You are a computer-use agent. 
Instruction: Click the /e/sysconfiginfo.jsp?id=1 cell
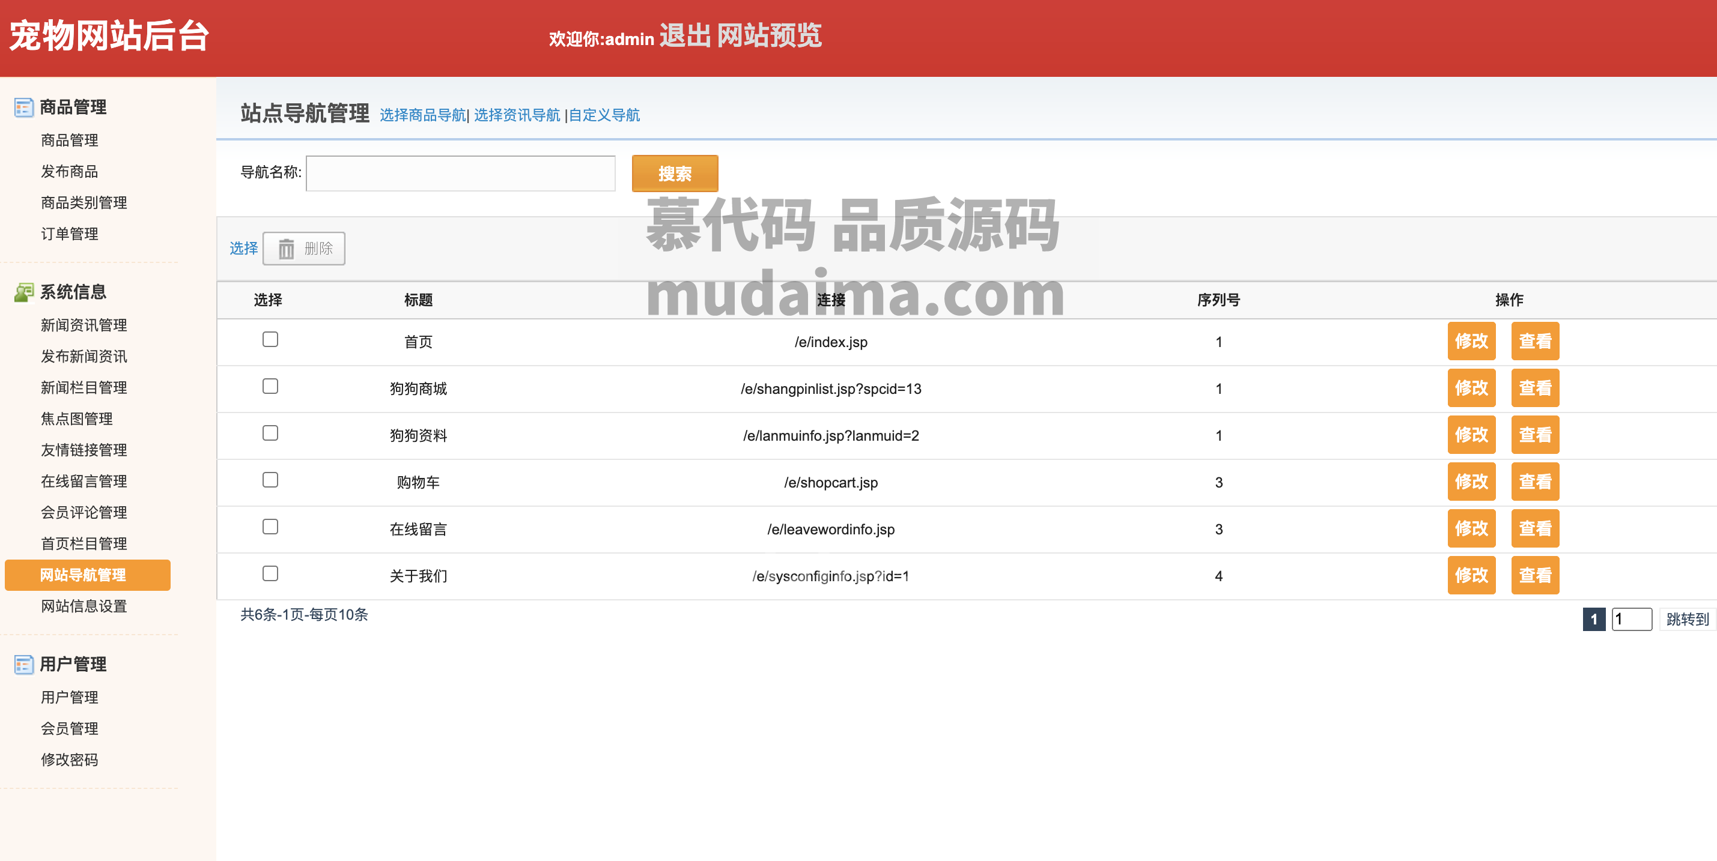click(830, 576)
